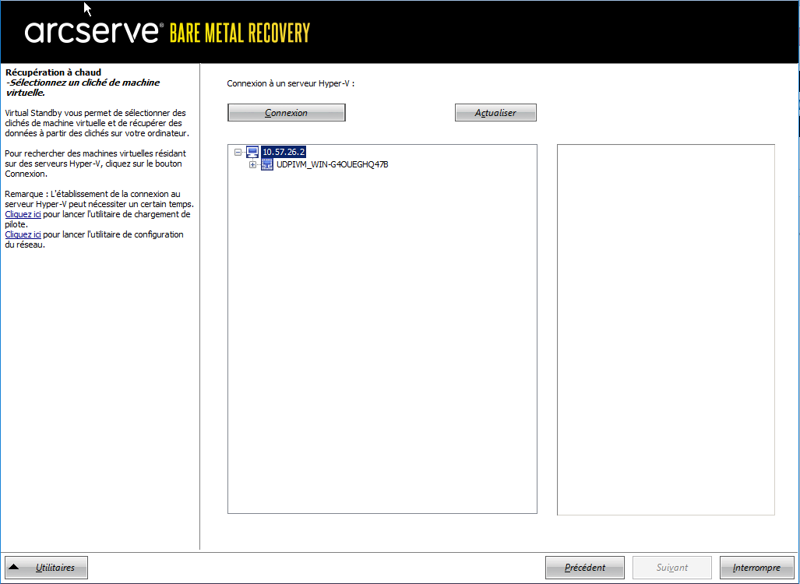Click the Connexion button
The width and height of the screenshot is (800, 584).
coord(286,113)
